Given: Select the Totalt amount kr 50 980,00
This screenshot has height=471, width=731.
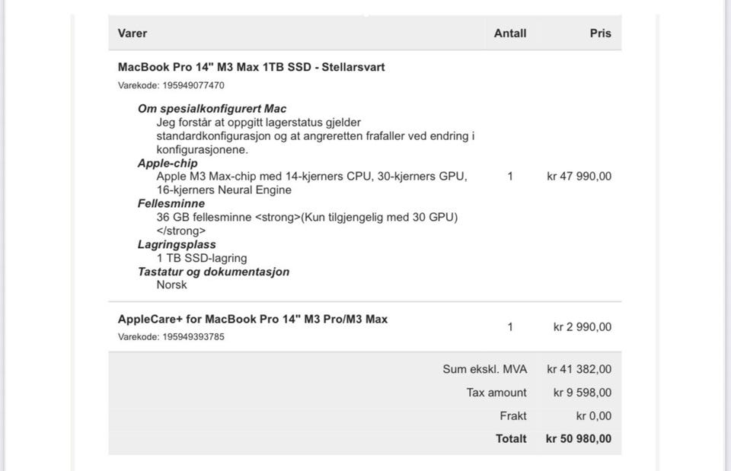Looking at the screenshot, I should point(578,439).
